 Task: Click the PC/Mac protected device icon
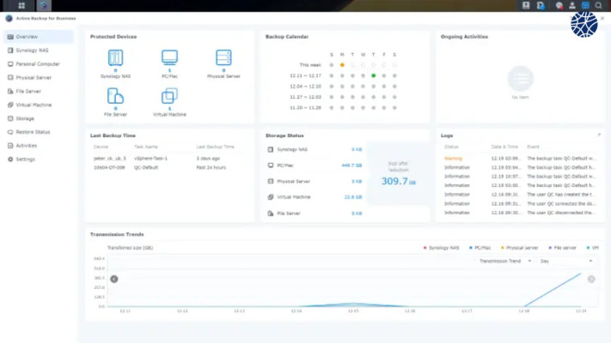[169, 57]
